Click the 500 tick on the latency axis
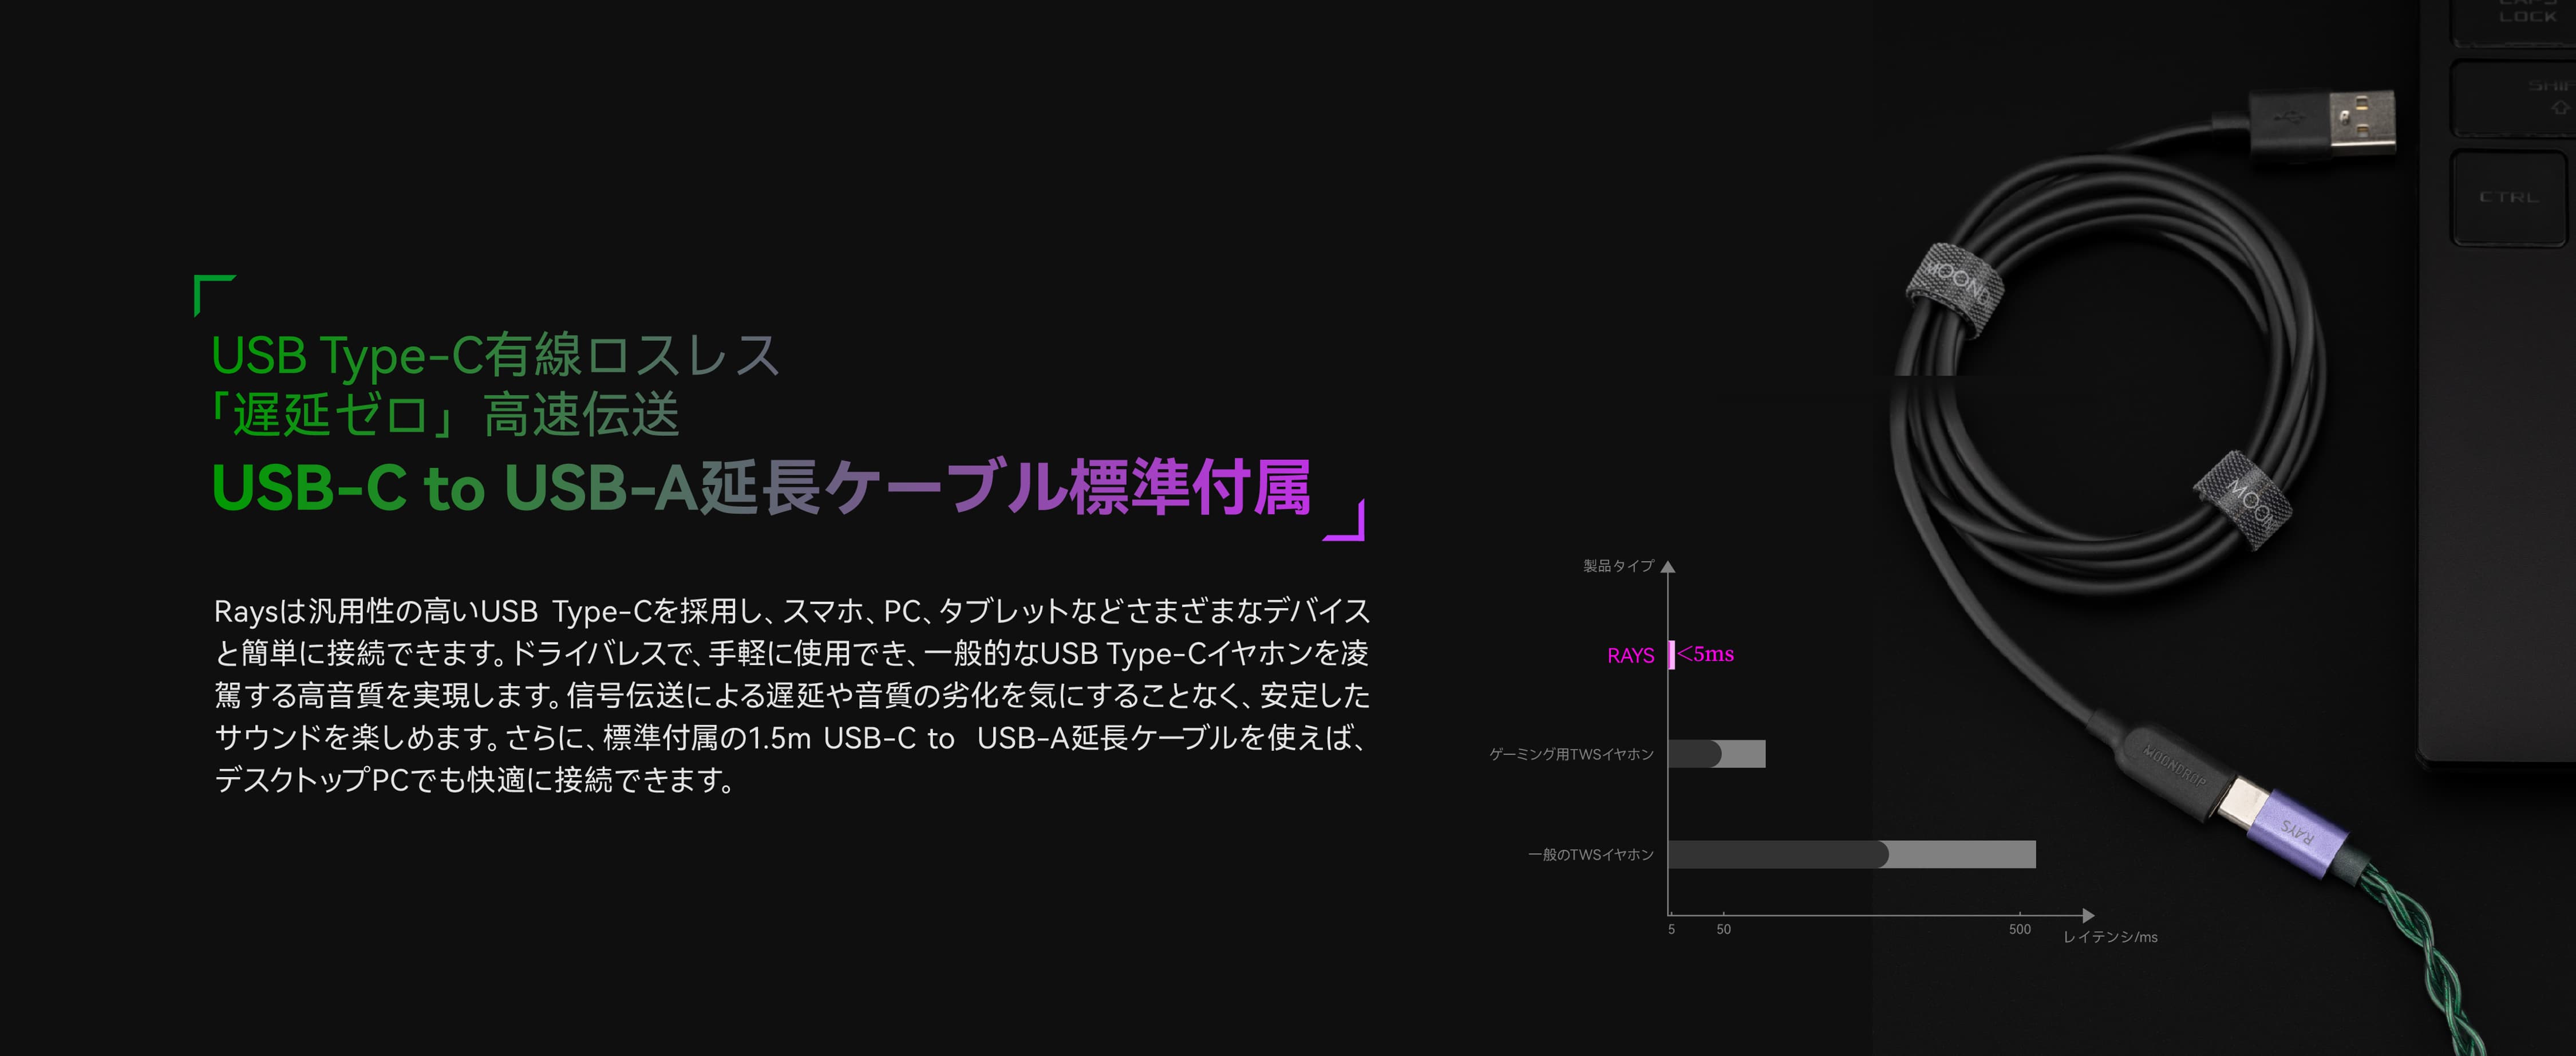 tap(2019, 930)
